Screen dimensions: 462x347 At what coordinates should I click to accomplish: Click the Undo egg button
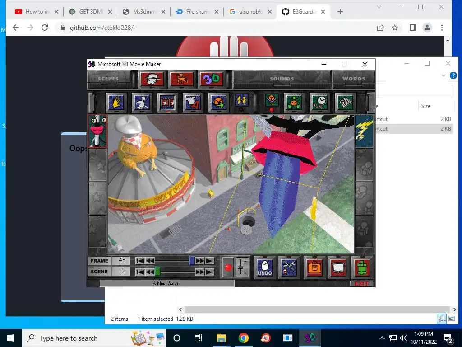click(x=265, y=267)
